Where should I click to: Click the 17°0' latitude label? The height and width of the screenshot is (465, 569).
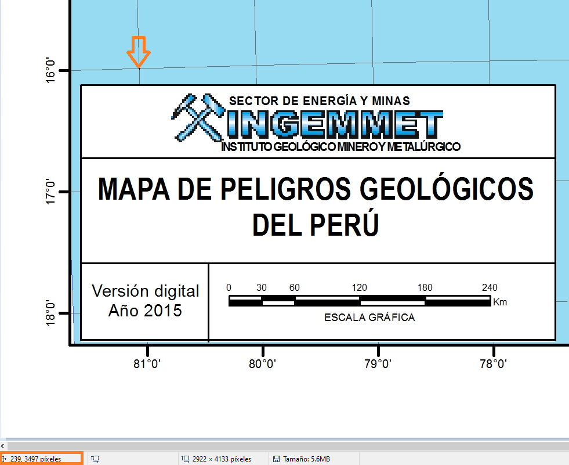[50, 192]
